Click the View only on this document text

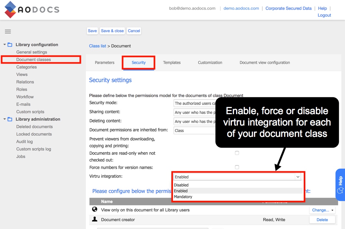(145, 210)
